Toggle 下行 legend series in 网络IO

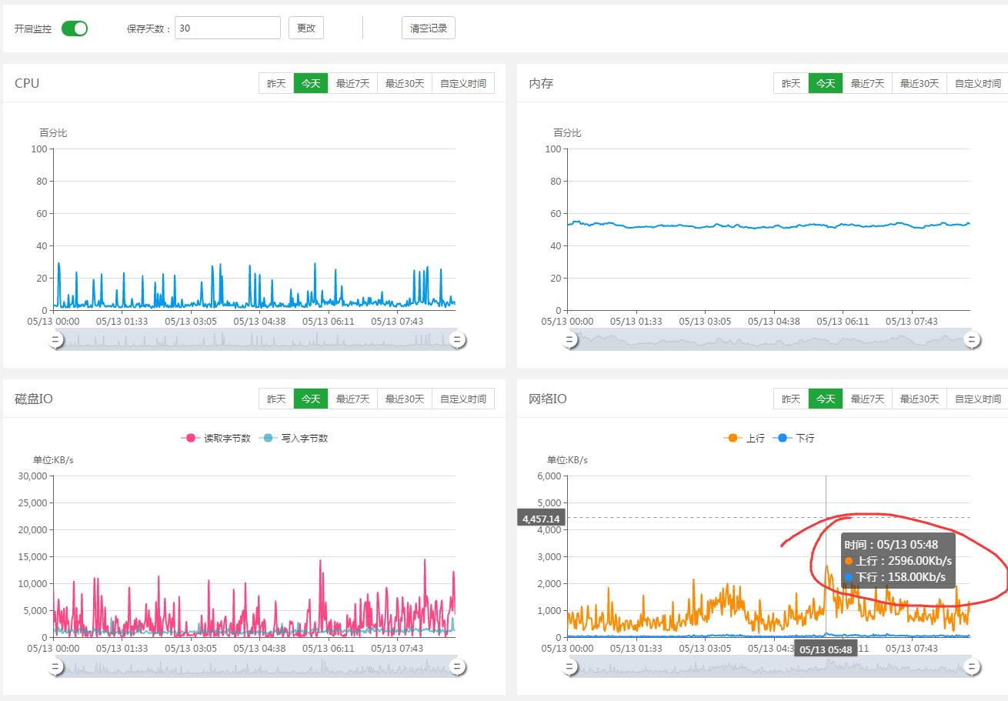click(793, 438)
